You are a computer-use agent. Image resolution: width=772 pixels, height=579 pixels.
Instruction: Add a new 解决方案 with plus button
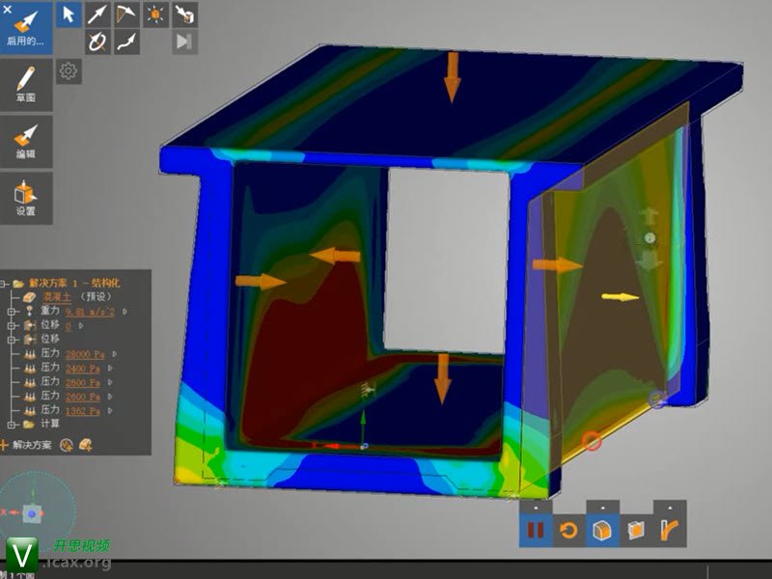(x=5, y=445)
